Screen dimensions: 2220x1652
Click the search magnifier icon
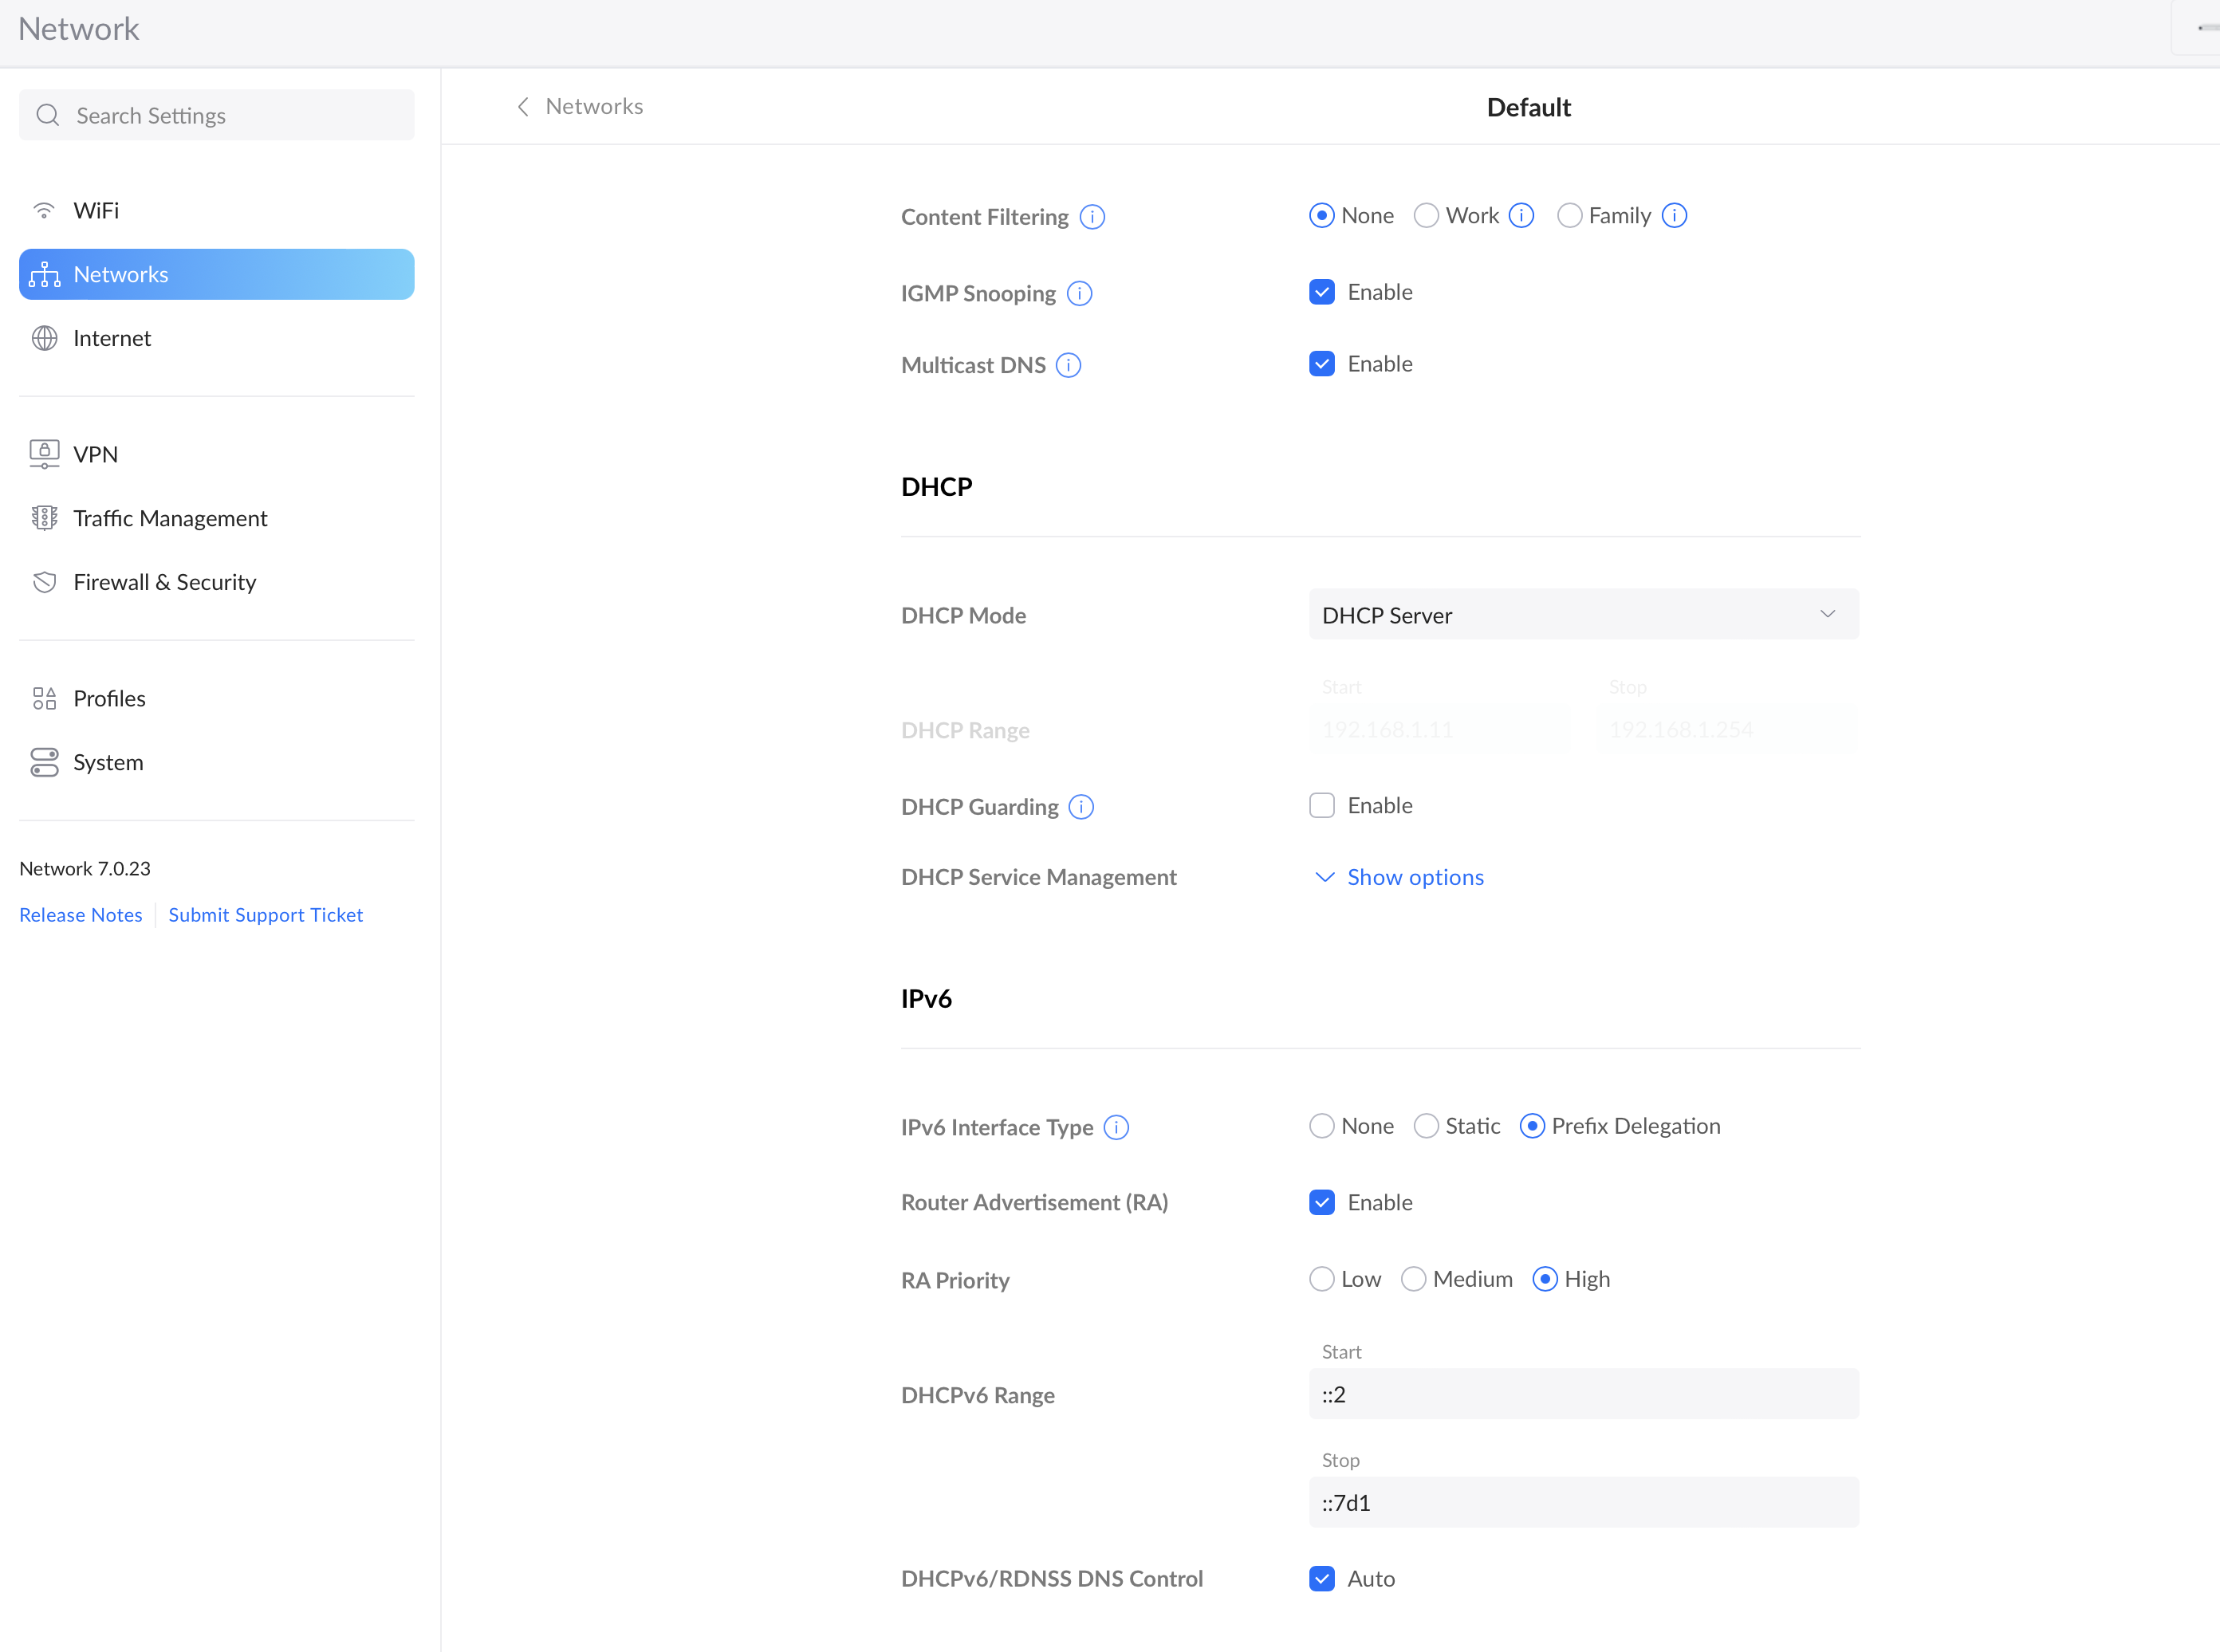(x=47, y=115)
